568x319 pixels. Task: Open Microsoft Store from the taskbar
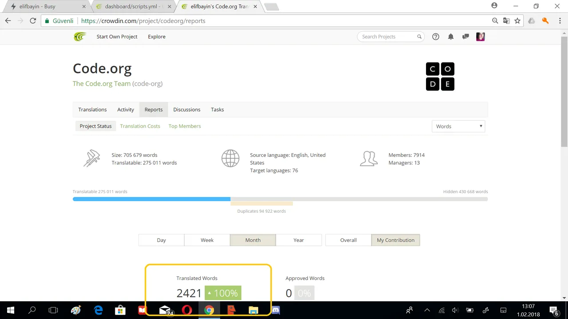(x=120, y=310)
